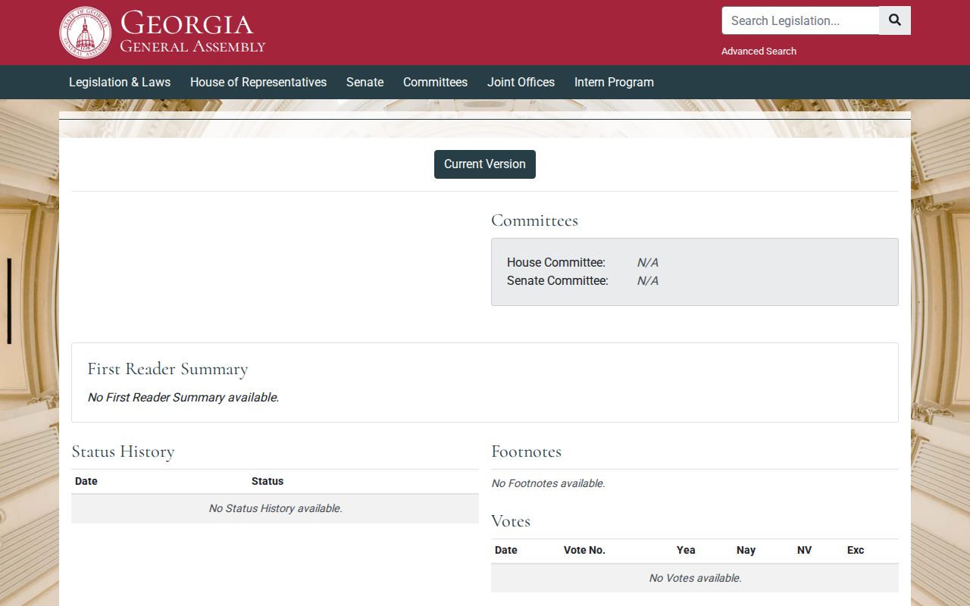Click the Georgia state seal logo
This screenshot has height=606, width=970.
tap(86, 33)
